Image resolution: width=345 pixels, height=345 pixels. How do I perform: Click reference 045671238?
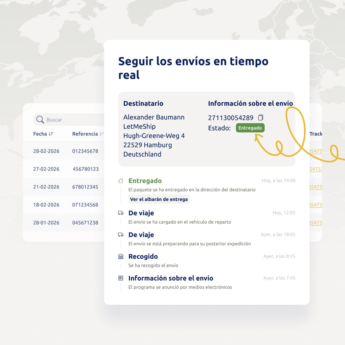[x=85, y=223]
